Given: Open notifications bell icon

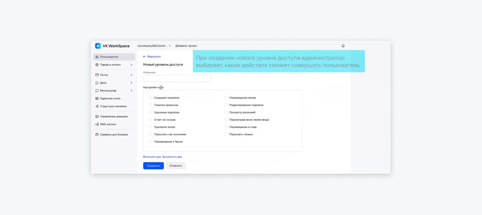Looking at the screenshot, I should coord(343,46).
